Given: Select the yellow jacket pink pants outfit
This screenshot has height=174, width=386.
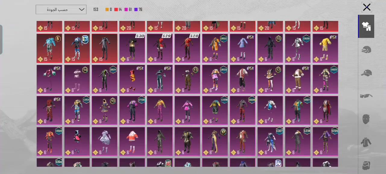Looking at the screenshot, I should tap(160, 110).
